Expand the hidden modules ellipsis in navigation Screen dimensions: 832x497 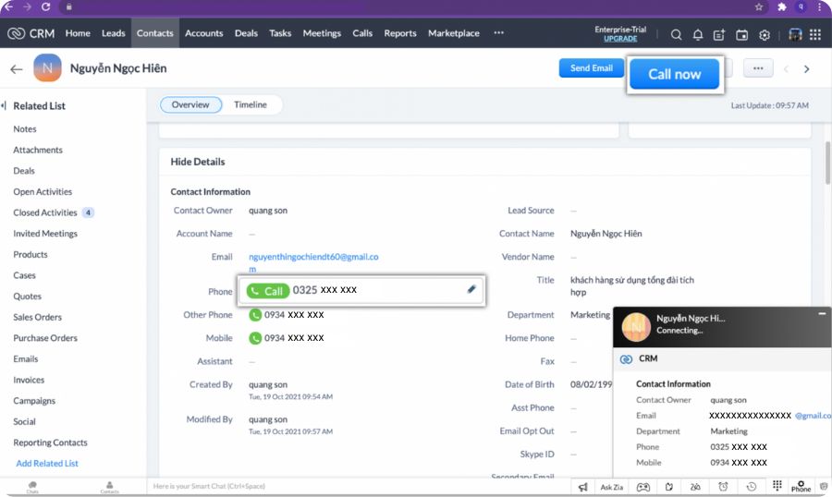pyautogui.click(x=499, y=33)
